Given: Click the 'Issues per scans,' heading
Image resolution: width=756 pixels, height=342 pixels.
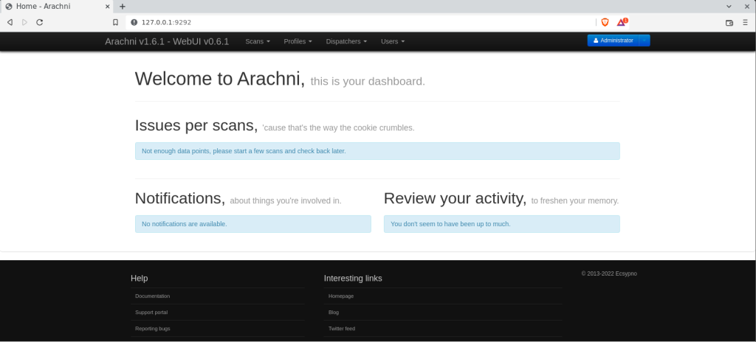Looking at the screenshot, I should click(196, 125).
